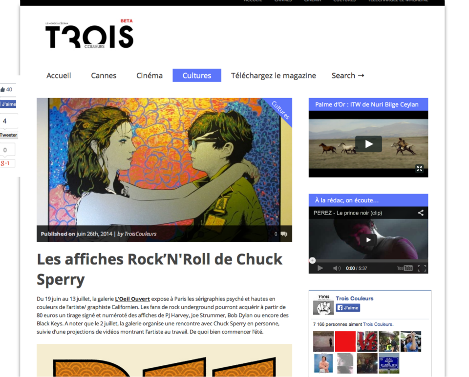
Task: Open YouTube logo on the PEREZ player
Action: point(405,268)
